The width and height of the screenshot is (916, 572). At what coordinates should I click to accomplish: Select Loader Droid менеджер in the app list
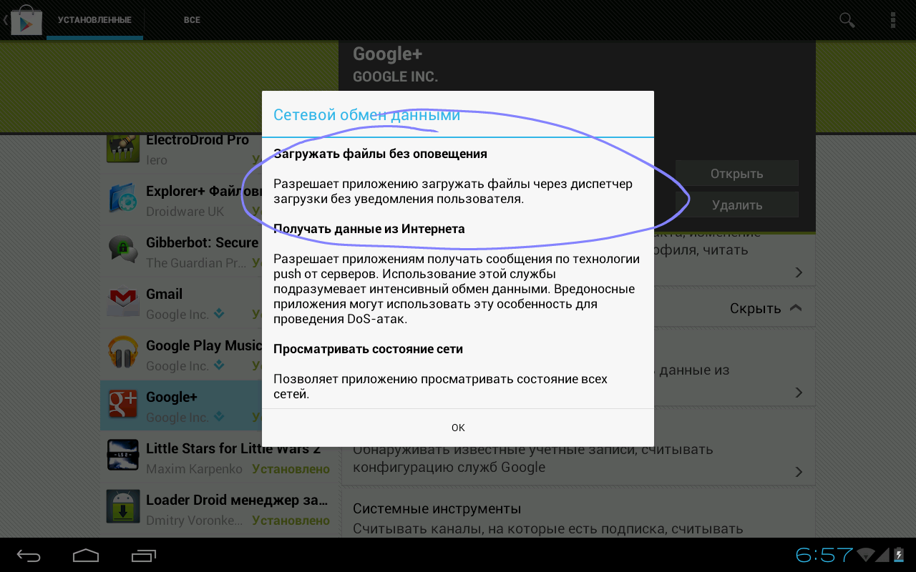[219, 509]
